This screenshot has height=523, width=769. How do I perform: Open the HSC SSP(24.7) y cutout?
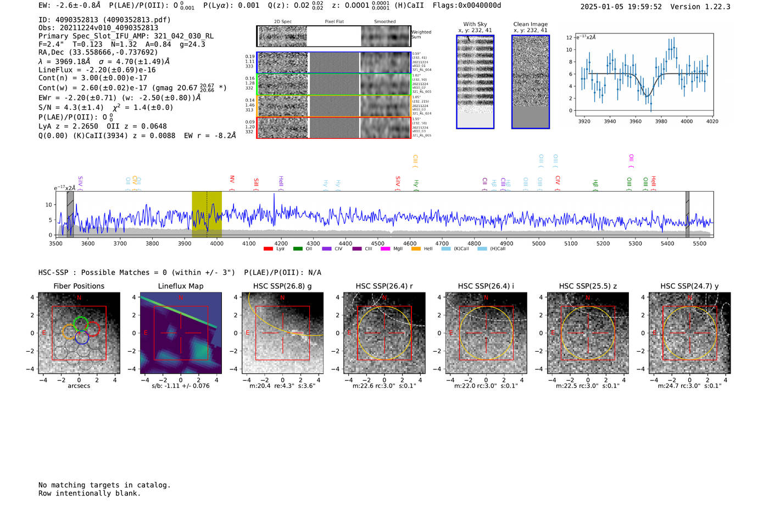690,333
